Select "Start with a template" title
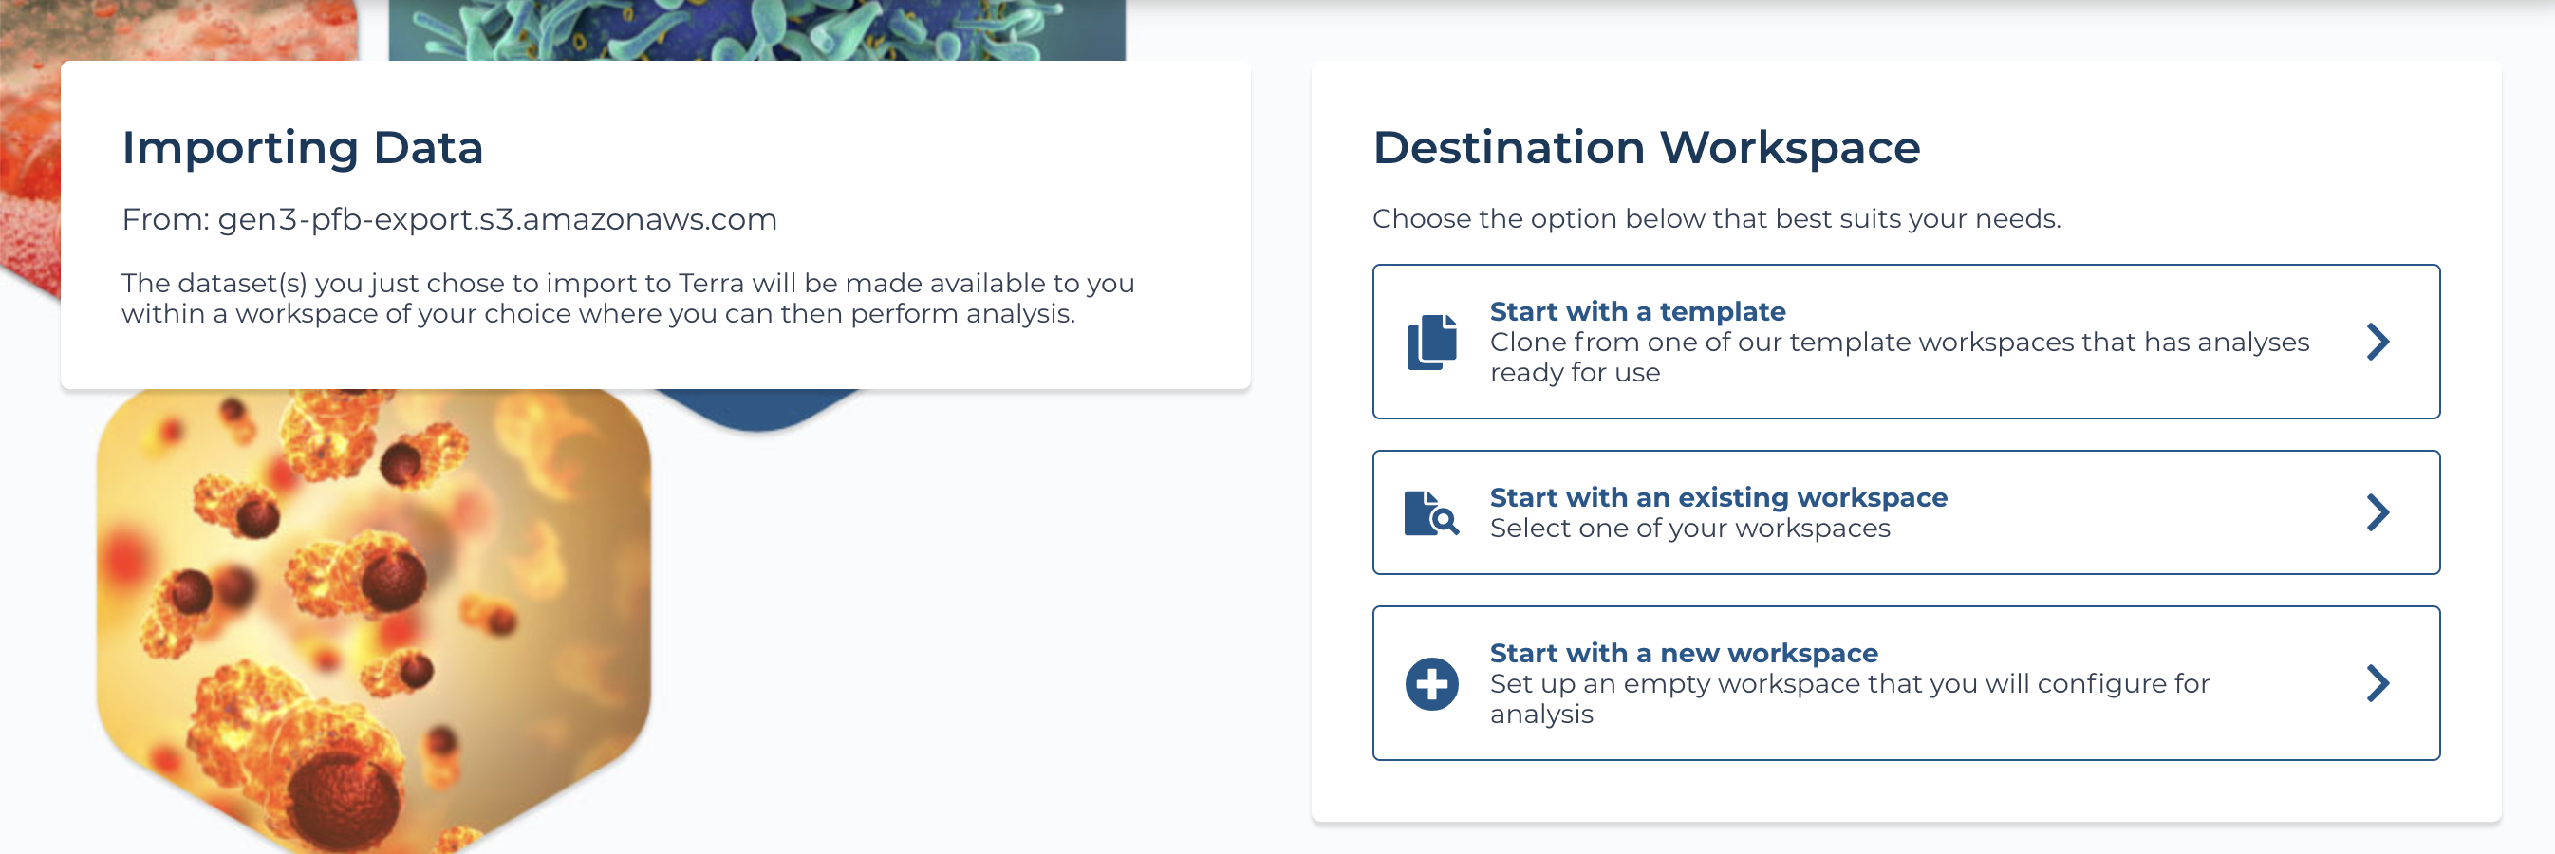Screen dimensions: 2555x854 pos(1637,311)
